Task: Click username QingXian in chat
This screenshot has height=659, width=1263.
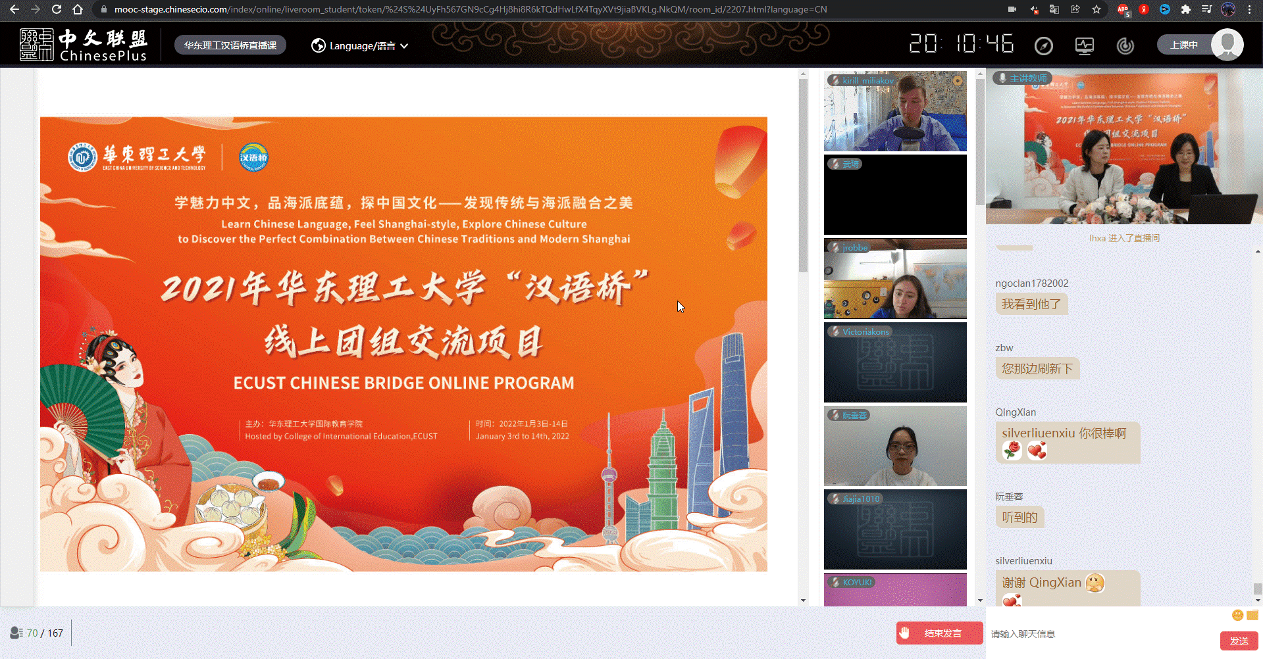Action: pos(1015,412)
